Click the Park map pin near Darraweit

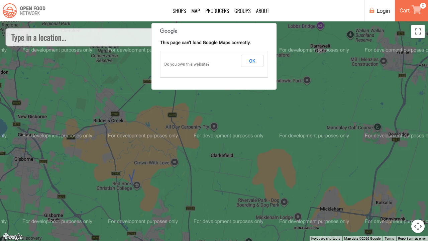(307, 80)
